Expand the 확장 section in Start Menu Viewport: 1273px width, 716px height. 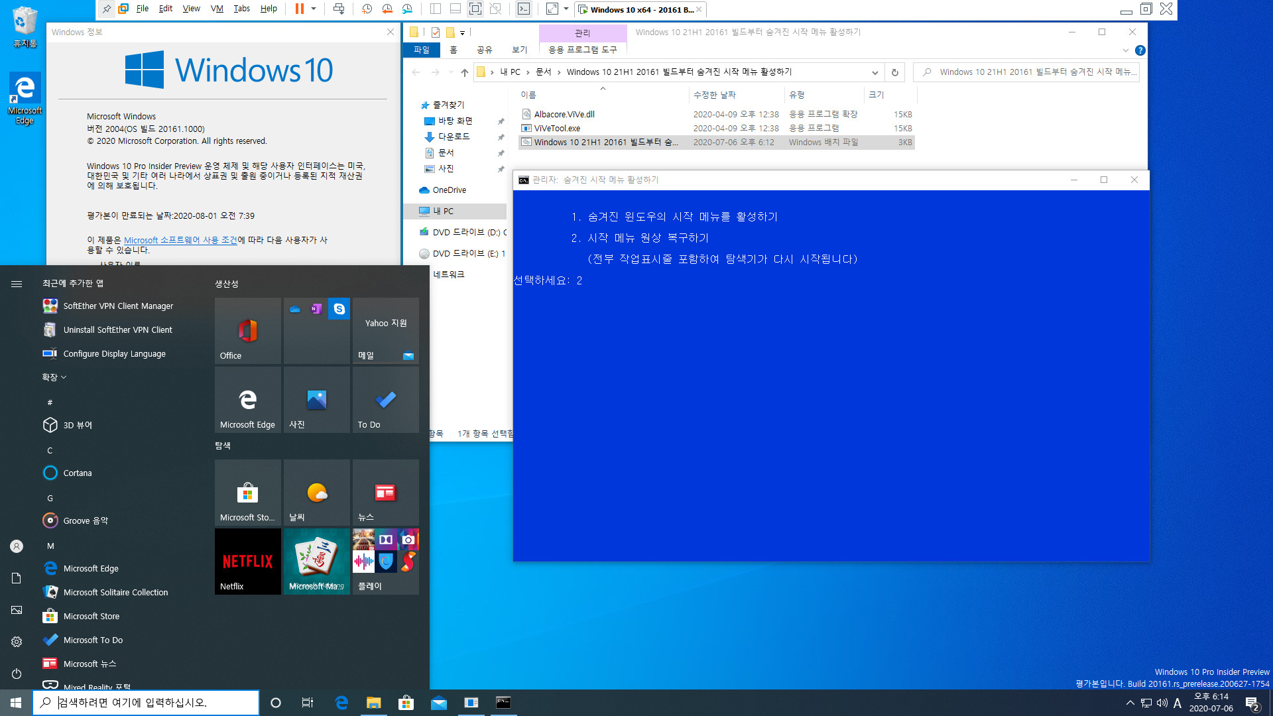click(x=54, y=377)
